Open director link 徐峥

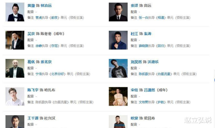(x=39, y=46)
